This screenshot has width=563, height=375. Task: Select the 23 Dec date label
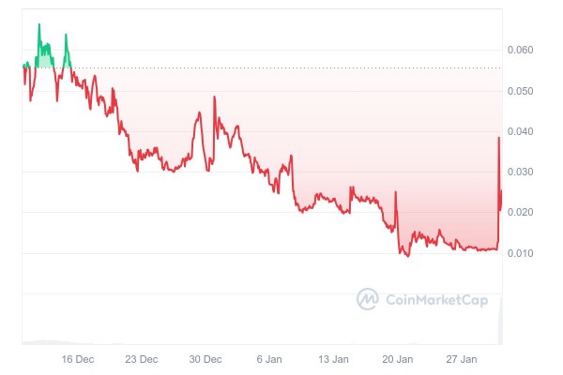coord(141,359)
